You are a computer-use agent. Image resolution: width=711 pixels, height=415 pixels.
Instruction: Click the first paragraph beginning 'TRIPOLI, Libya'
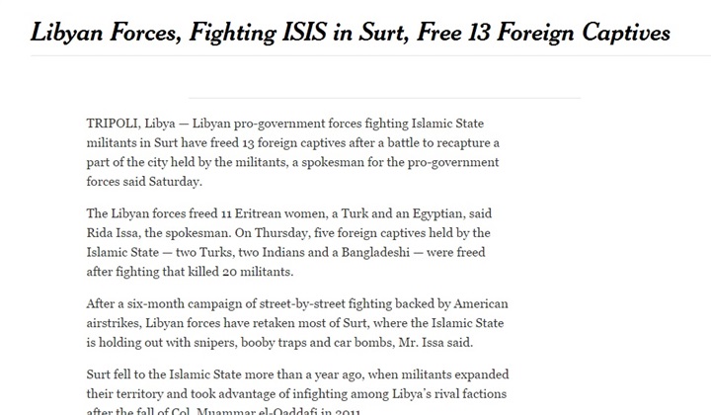(293, 152)
